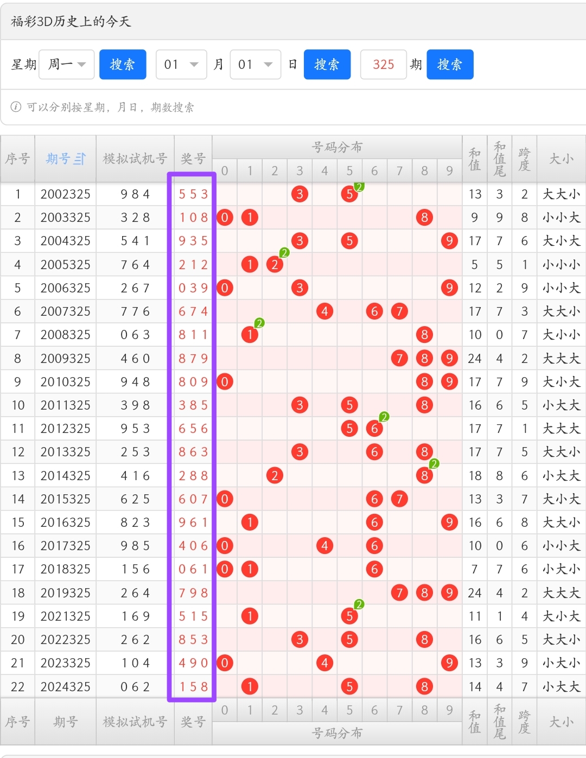Viewport: 586px width, 758px height.
Task: Open the weekday dropdown showing 周一
Action: [x=67, y=65]
